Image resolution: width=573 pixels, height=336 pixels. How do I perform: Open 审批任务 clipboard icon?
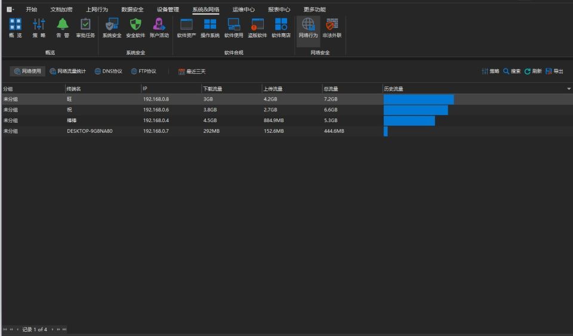point(85,28)
